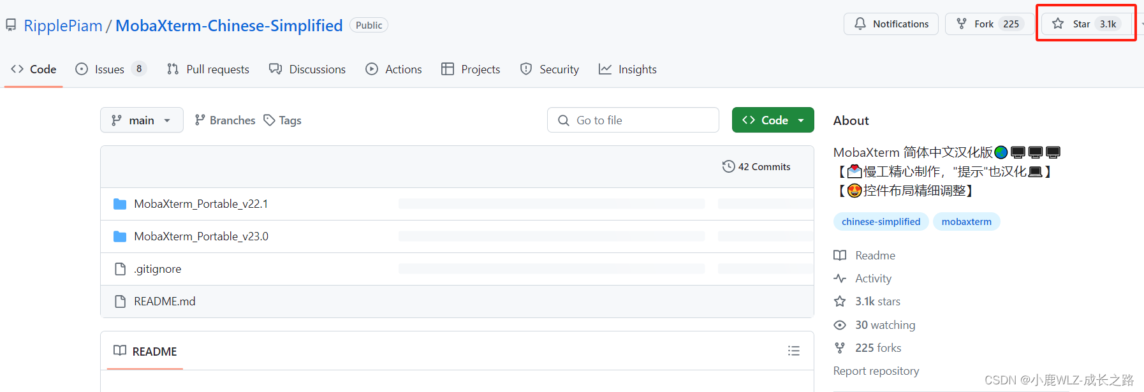The height and width of the screenshot is (392, 1144).
Task: Click the repository icon beside RipplePiam
Action: click(11, 25)
